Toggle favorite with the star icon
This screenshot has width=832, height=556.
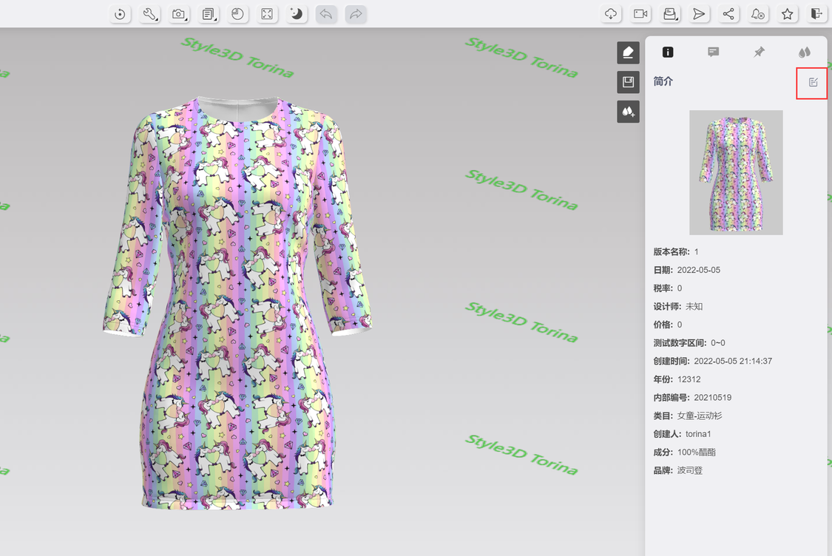pos(788,14)
